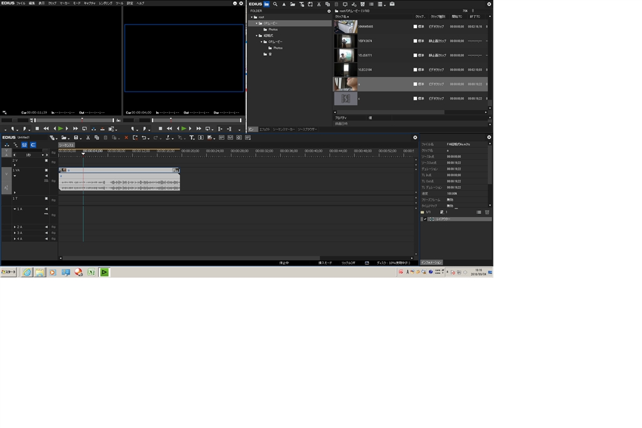Toggle checkbox for clip YBFK3674
Screen dimensions: 642x428
pyautogui.click(x=415, y=41)
